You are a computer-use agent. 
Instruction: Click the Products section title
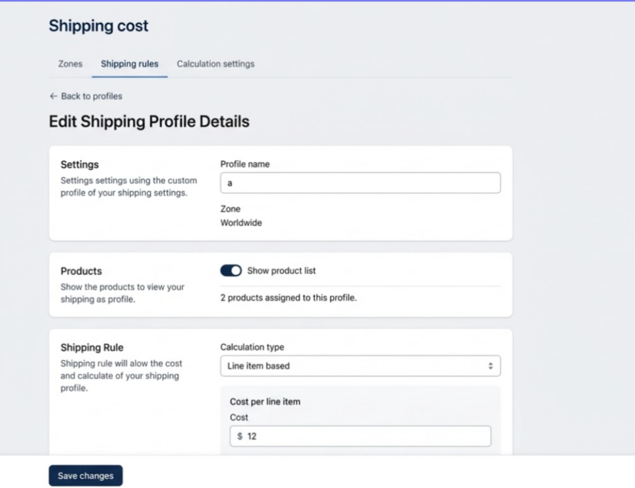81,271
